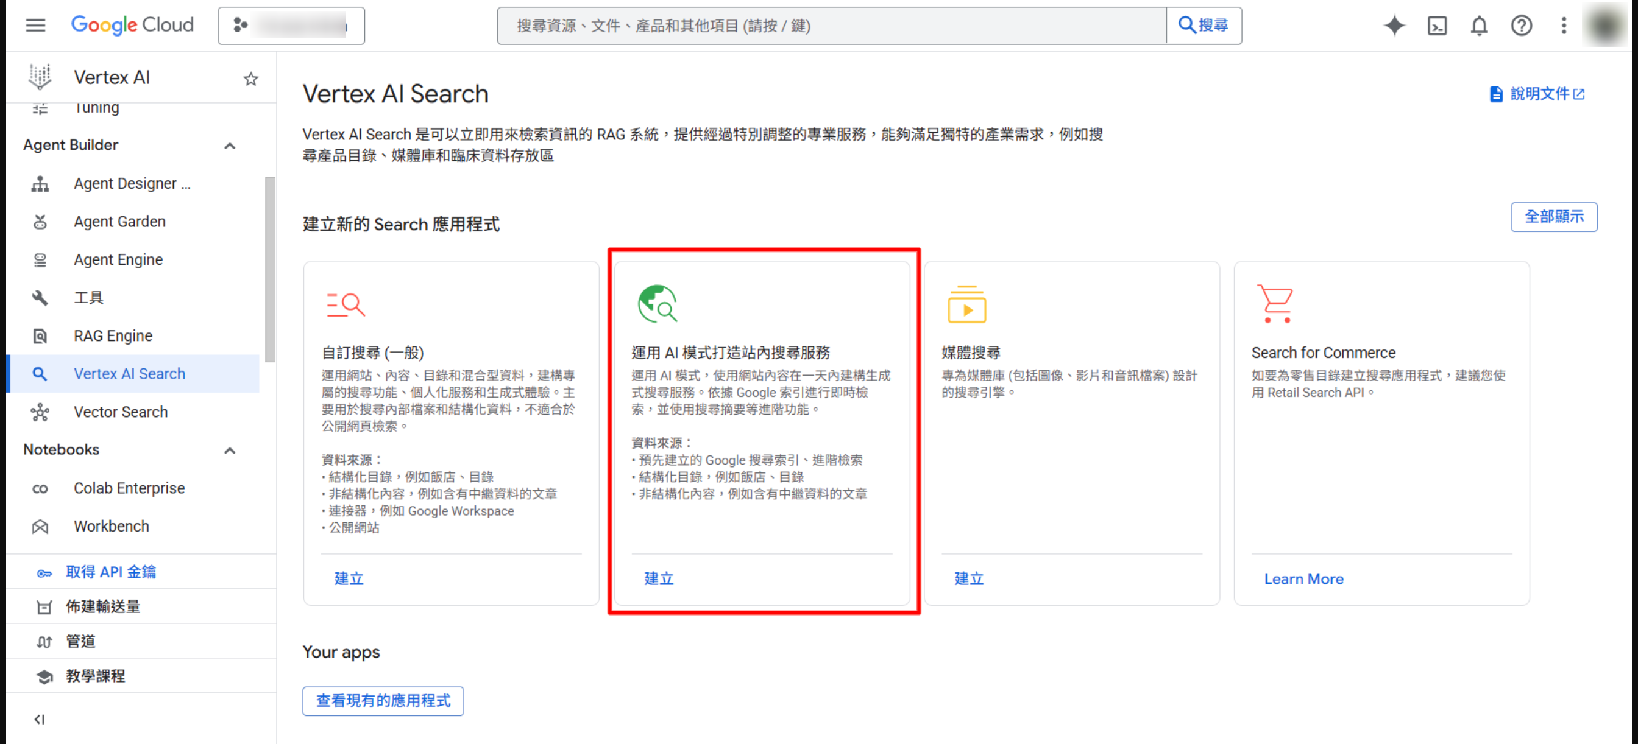Pin Vertex AI with the star icon
The image size is (1638, 744).
(x=251, y=78)
